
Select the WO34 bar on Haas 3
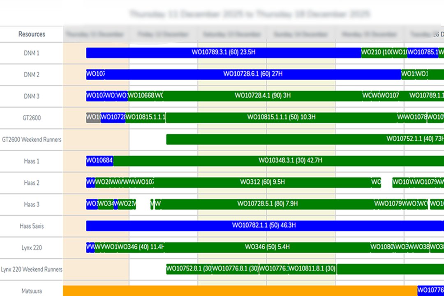click(106, 204)
